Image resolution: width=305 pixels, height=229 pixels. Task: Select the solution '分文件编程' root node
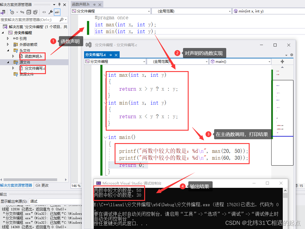click(36, 27)
